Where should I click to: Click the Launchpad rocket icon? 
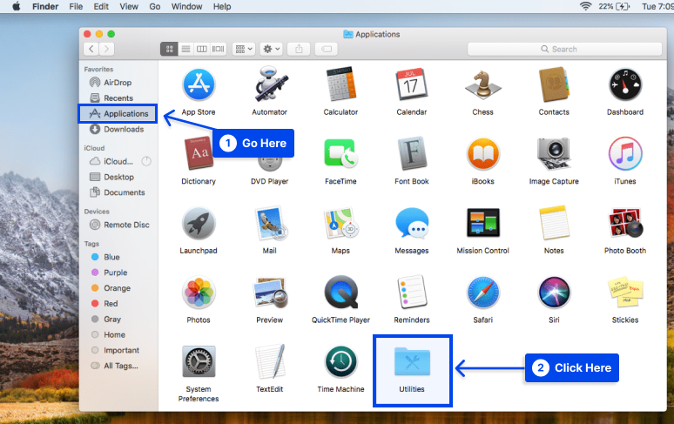(199, 223)
